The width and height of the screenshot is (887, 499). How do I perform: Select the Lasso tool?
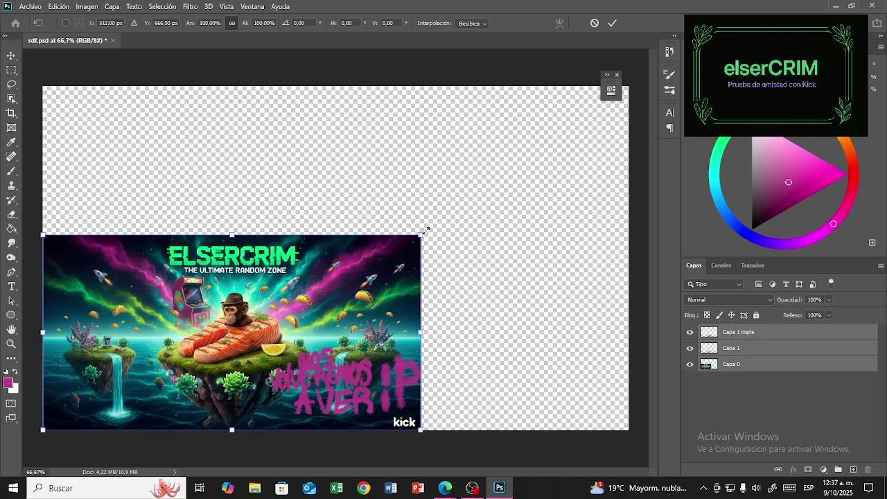[11, 85]
